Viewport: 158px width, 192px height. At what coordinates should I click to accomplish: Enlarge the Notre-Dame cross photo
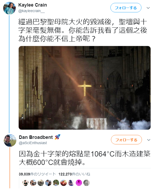point(85,88)
